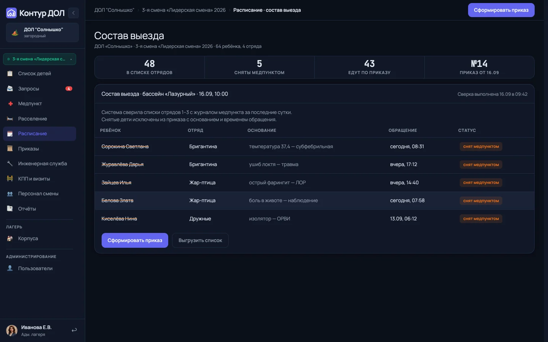Image resolution: width=548 pixels, height=342 pixels.
Task: Click the bed icon for Расселение
Action: (10, 119)
